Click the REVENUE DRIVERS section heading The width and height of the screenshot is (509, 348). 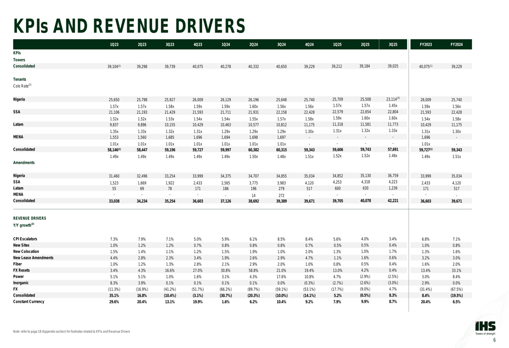[x=29, y=218]
